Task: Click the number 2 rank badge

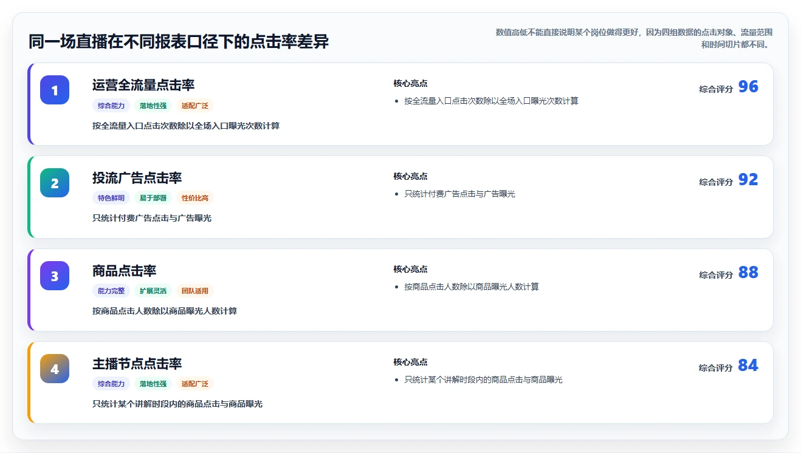Action: [55, 183]
